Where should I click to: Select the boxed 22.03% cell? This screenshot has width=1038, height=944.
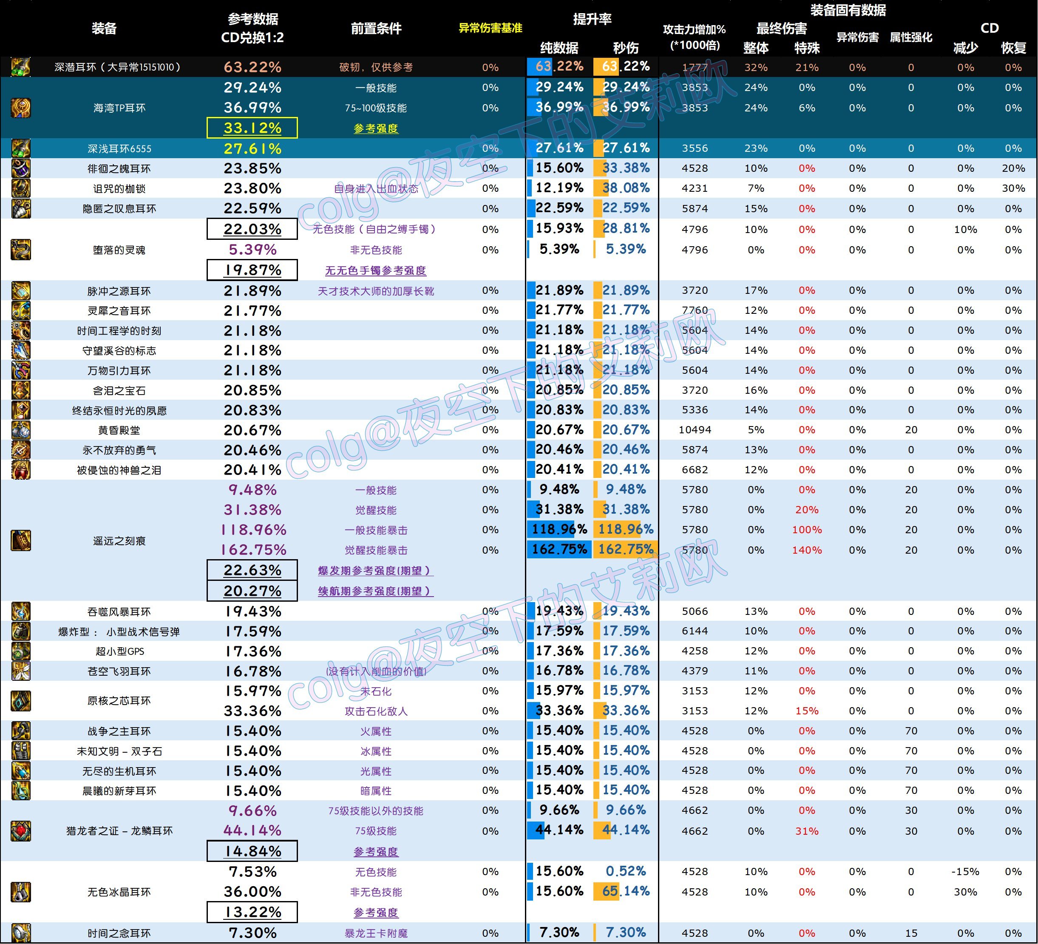click(x=252, y=229)
